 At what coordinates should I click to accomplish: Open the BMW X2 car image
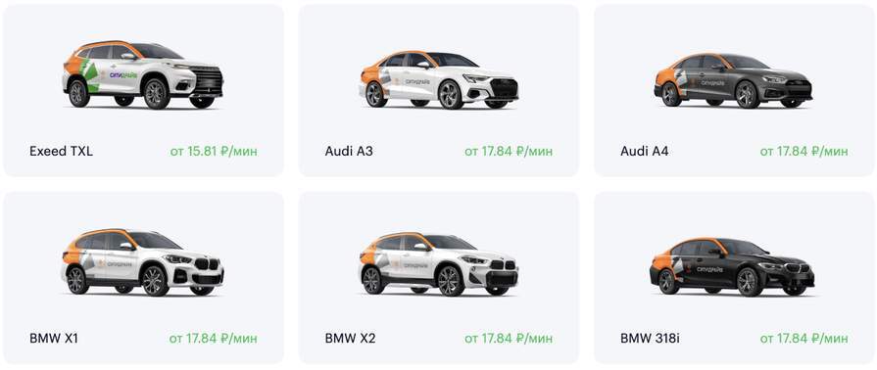439,264
